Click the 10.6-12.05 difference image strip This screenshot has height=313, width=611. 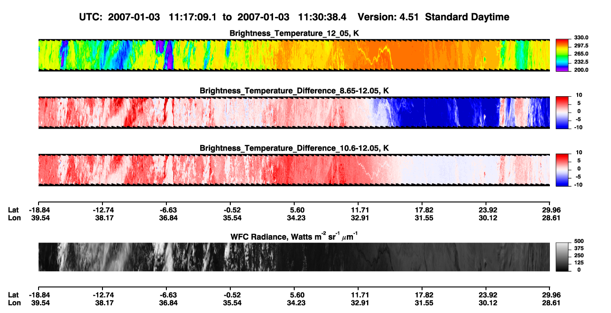coord(294,170)
